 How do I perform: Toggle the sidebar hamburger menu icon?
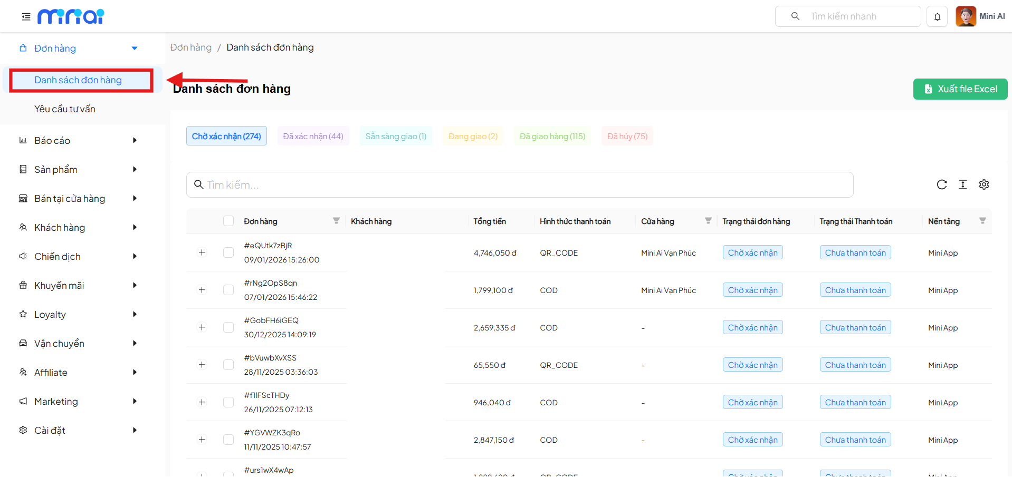point(26,17)
